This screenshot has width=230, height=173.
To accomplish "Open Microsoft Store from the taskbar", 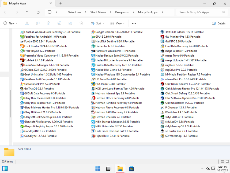I will (131, 169).
